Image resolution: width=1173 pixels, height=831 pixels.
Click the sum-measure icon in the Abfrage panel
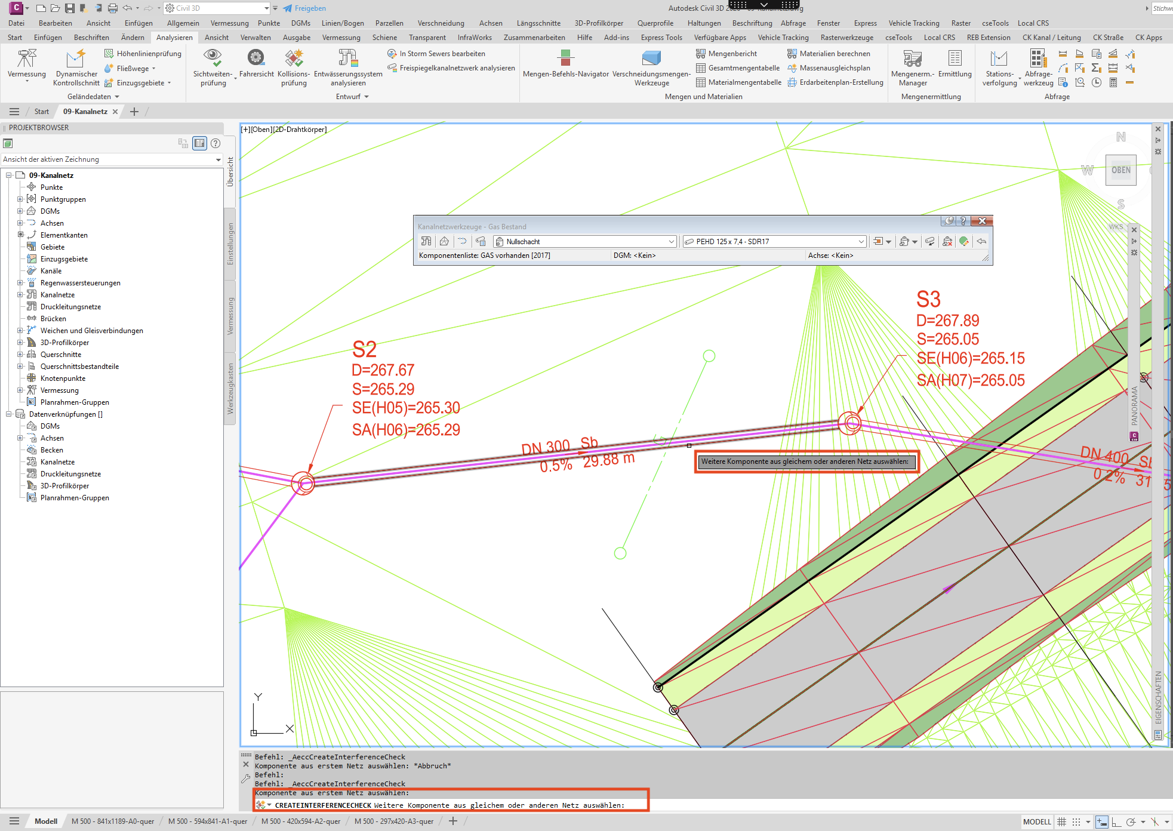[x=1097, y=68]
